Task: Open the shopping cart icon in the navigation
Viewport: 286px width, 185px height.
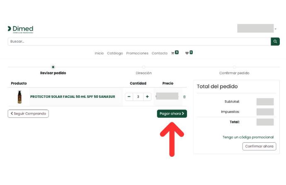Action: pyautogui.click(x=173, y=53)
